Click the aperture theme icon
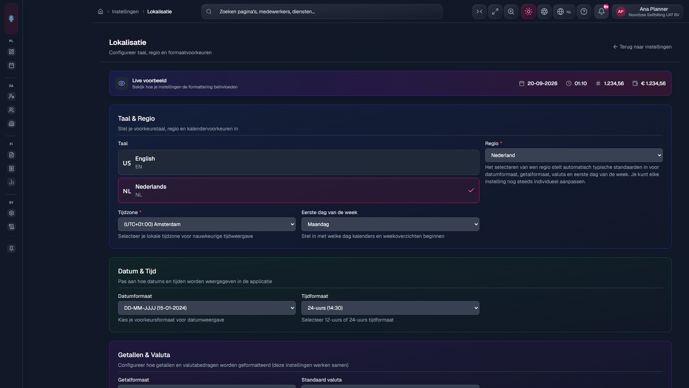The image size is (689, 388). [544, 11]
